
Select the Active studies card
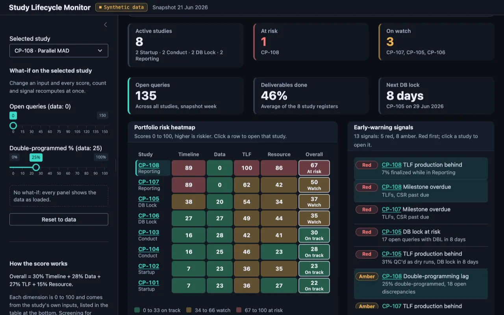point(185,45)
